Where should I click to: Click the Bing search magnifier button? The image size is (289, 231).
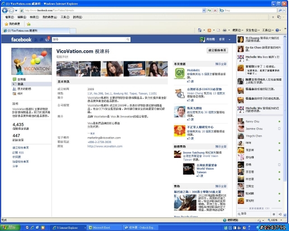pyautogui.click(x=280, y=10)
